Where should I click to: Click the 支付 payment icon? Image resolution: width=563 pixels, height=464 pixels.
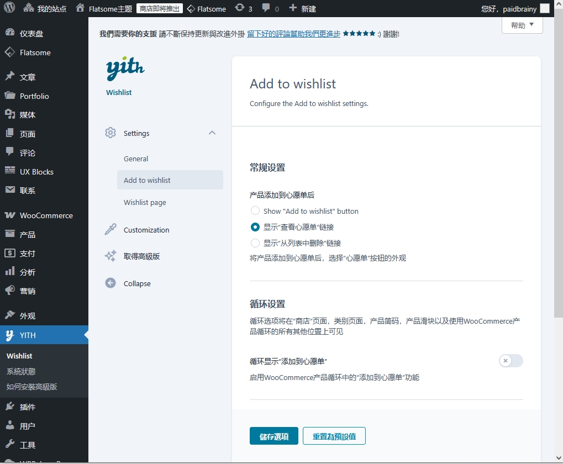10,253
